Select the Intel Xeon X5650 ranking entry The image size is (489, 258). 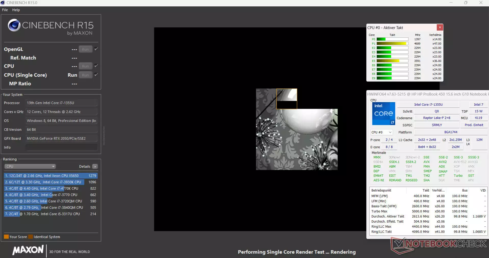50,176
